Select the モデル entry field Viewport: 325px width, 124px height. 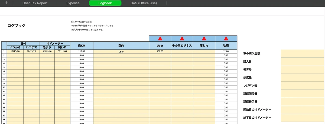point(303,70)
